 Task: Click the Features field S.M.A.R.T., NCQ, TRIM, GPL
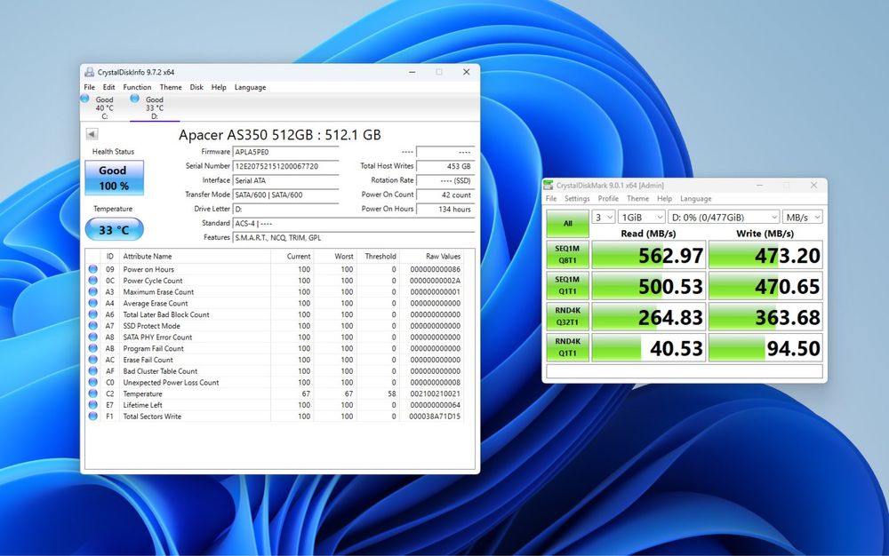(354, 238)
